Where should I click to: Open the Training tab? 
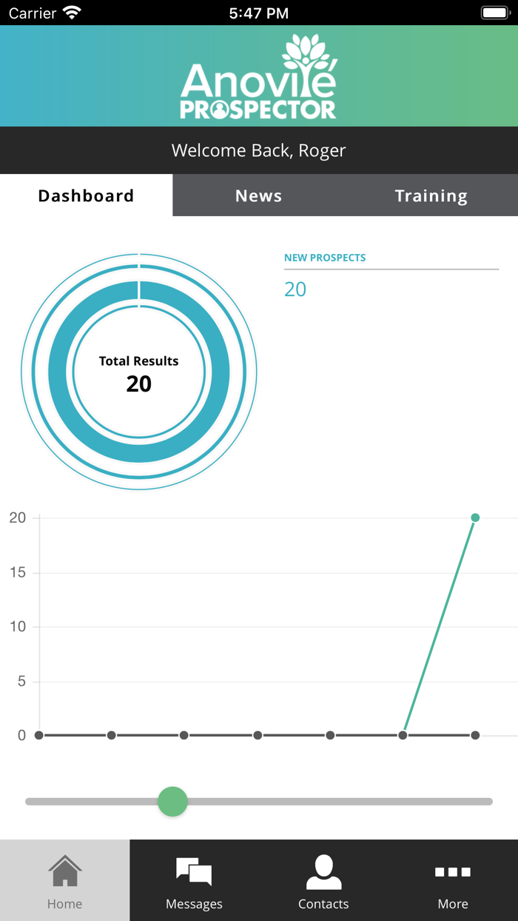point(431,195)
